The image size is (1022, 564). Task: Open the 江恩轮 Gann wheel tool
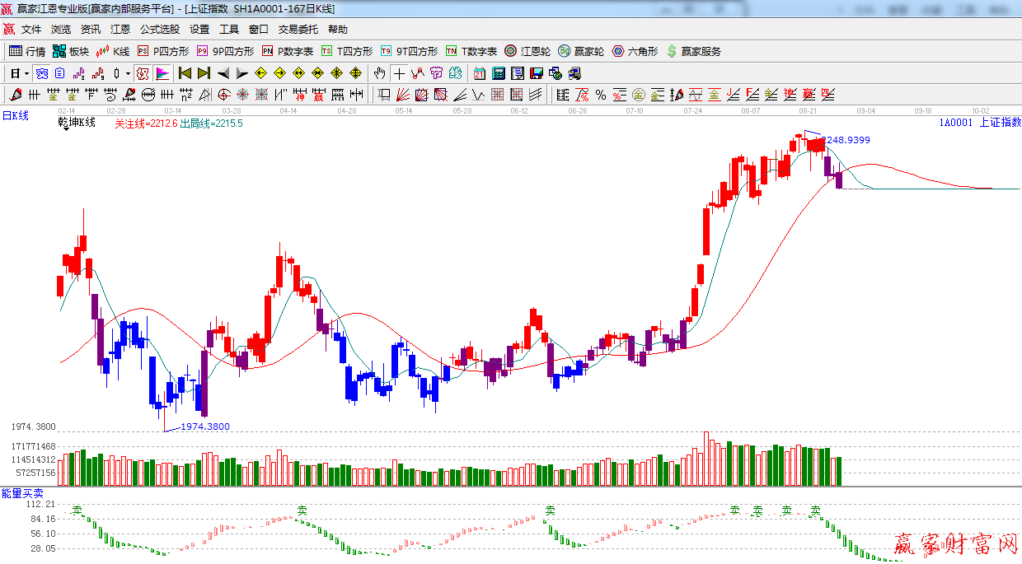[x=527, y=51]
